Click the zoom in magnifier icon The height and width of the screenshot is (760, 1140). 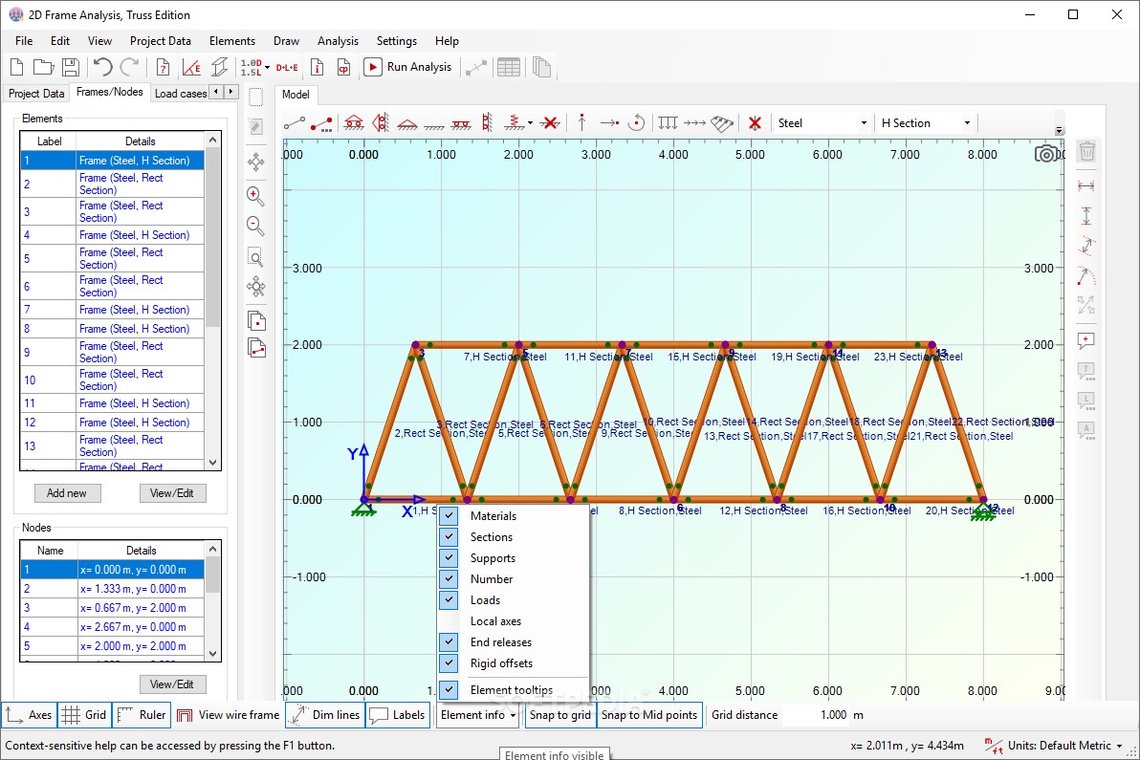click(255, 196)
